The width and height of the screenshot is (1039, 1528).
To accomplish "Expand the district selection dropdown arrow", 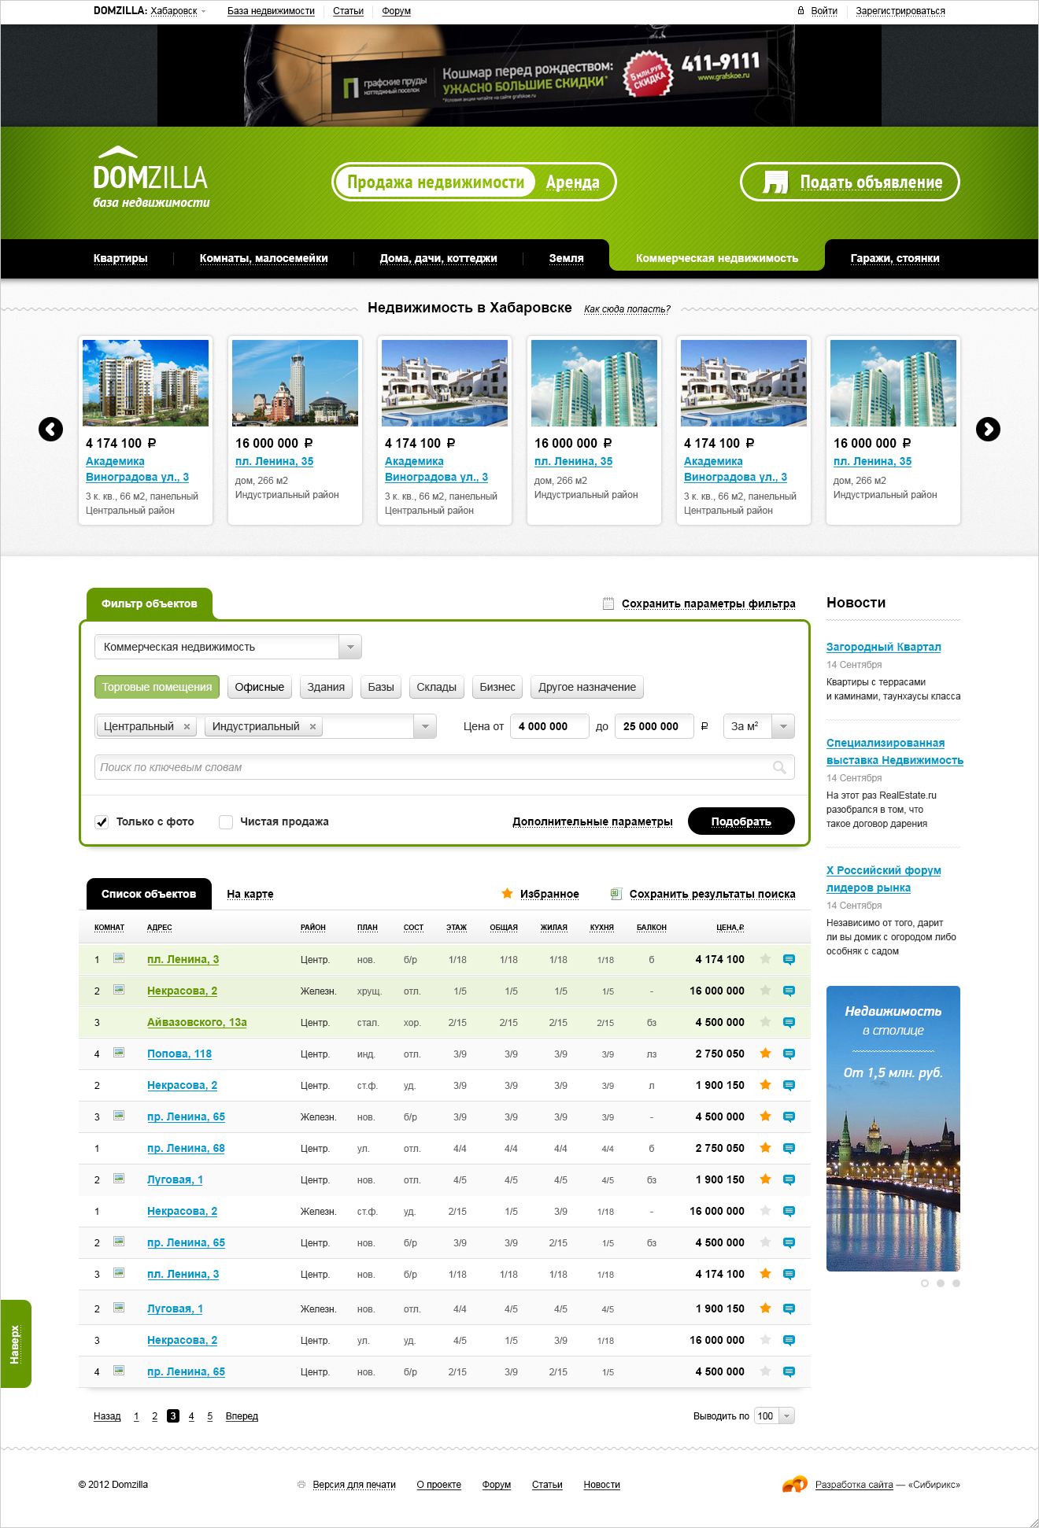I will tap(425, 726).
